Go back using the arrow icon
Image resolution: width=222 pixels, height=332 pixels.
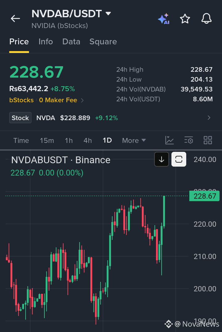click(x=15, y=18)
